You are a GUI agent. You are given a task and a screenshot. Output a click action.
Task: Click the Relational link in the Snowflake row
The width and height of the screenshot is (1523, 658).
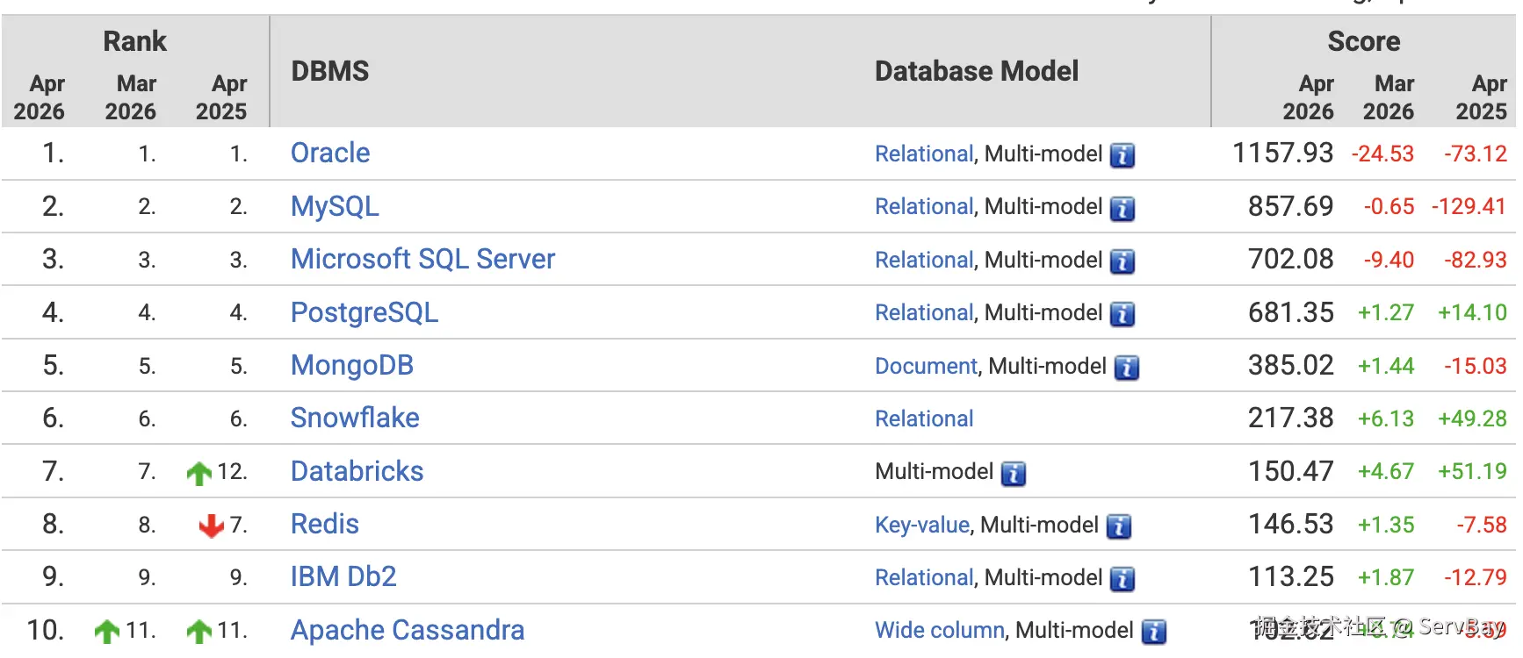coord(924,418)
